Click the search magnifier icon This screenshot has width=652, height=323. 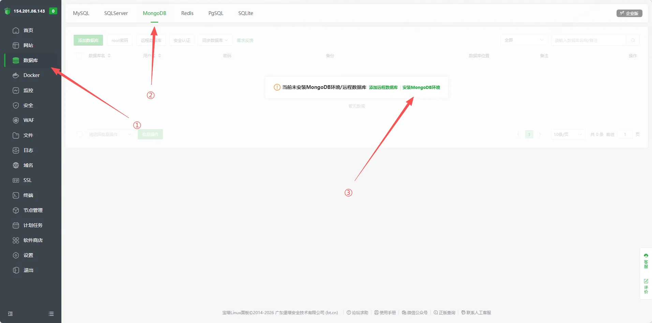[x=633, y=40]
